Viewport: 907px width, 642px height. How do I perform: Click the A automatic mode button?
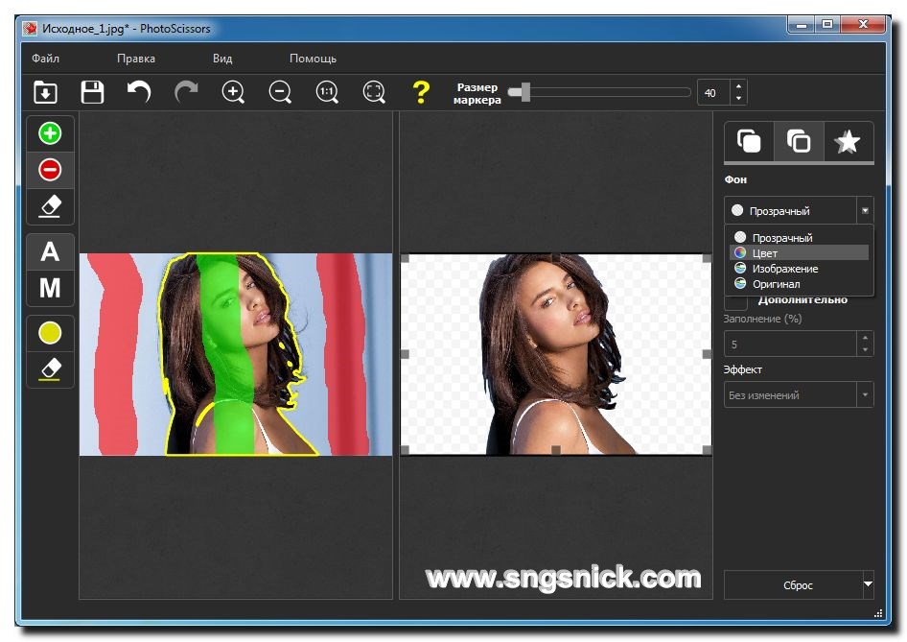point(50,251)
